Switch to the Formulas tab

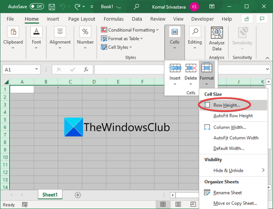[x=113, y=19]
